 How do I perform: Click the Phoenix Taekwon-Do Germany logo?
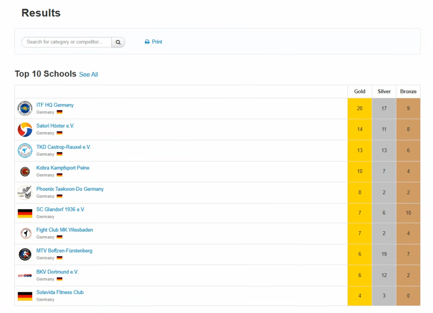coord(25,192)
